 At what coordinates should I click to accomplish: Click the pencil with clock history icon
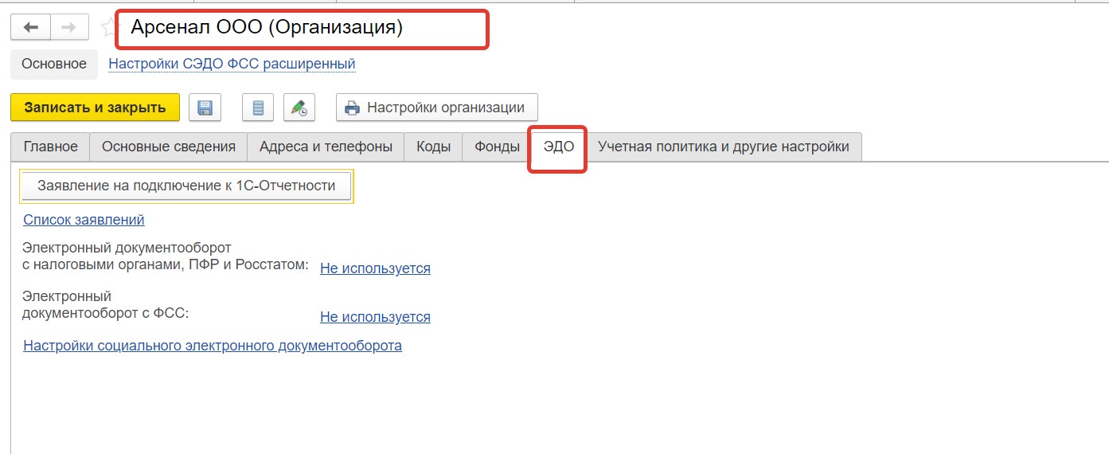[x=299, y=108]
